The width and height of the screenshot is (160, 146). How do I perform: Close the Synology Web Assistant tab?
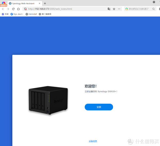39,3
